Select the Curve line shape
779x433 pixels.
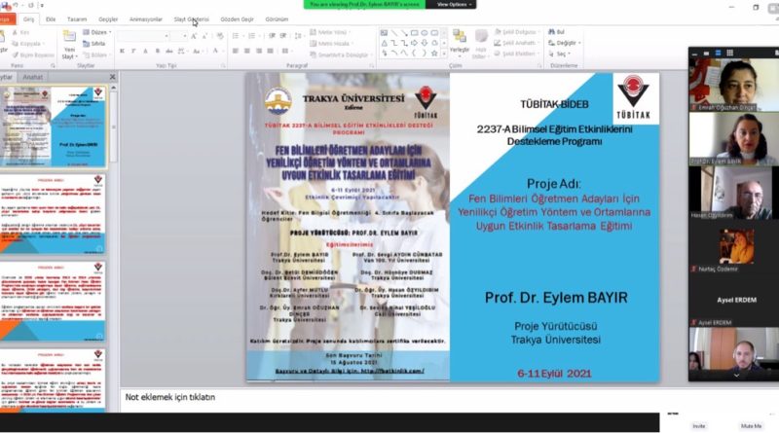click(404, 54)
